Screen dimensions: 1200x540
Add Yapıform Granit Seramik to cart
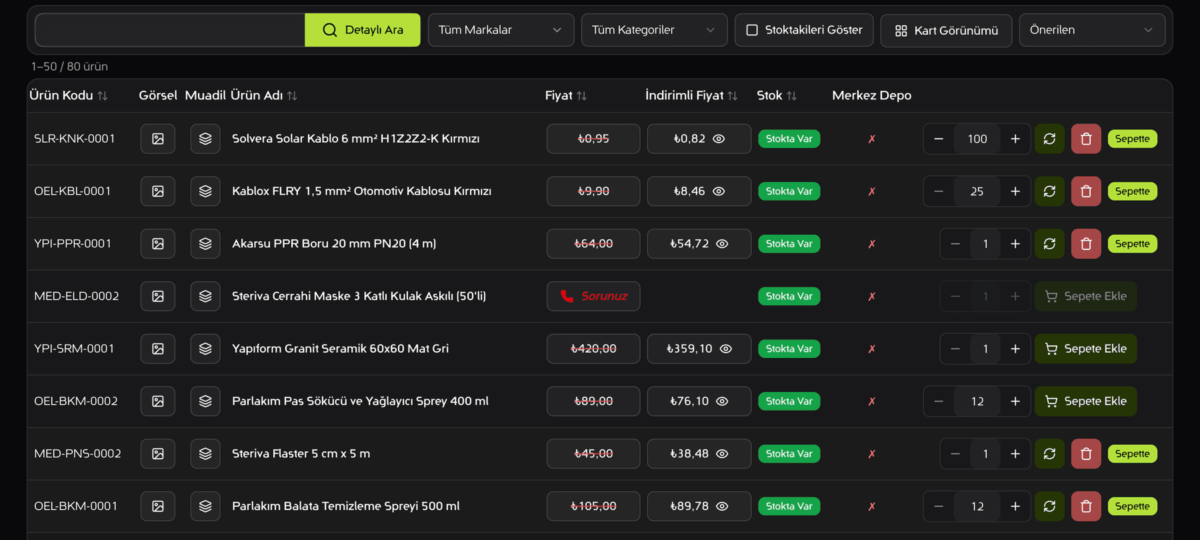[x=1085, y=349]
